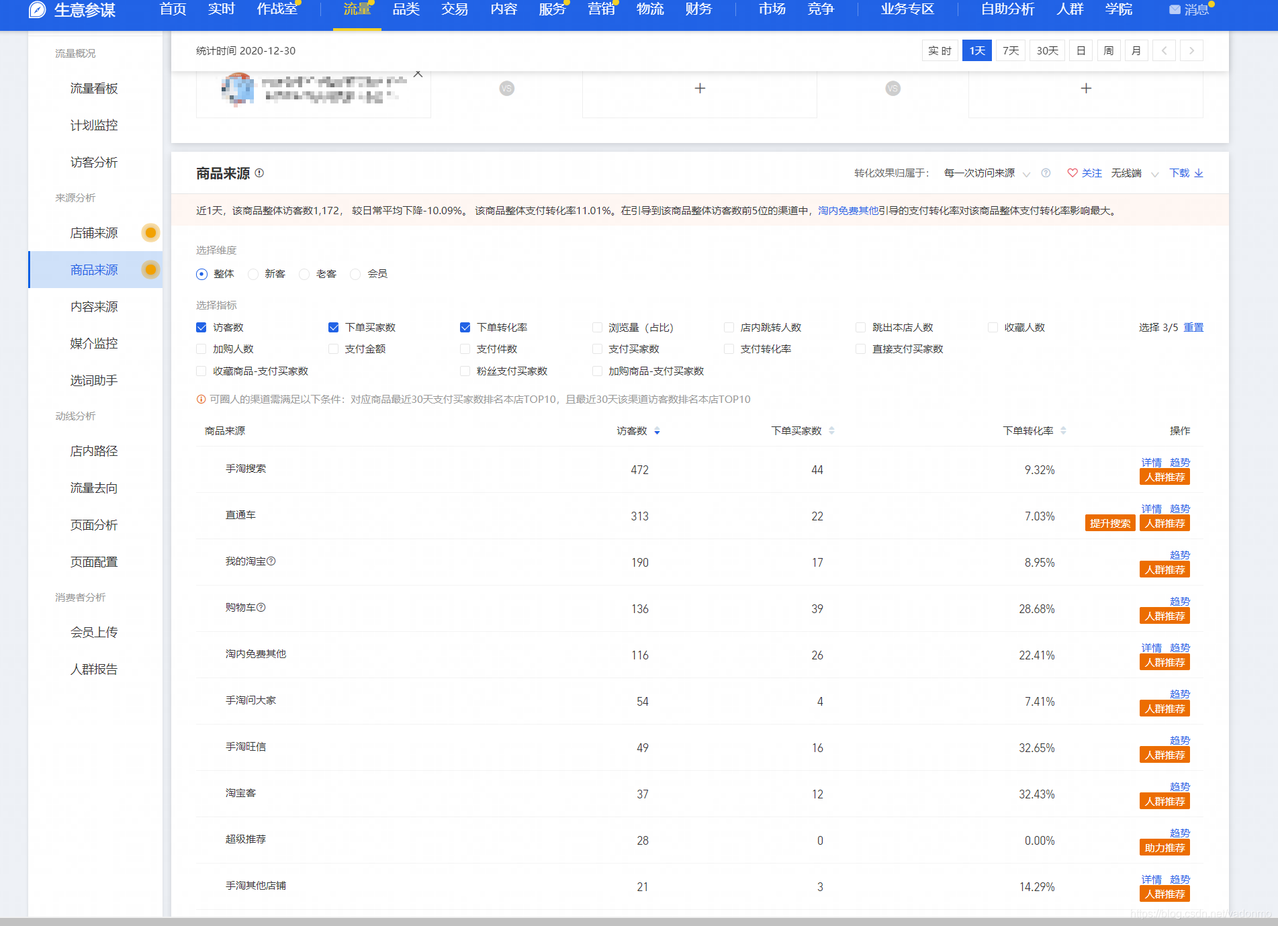Uncheck the 下单买家数 indicator checkbox
Image resolution: width=1278 pixels, height=926 pixels.
click(x=333, y=327)
